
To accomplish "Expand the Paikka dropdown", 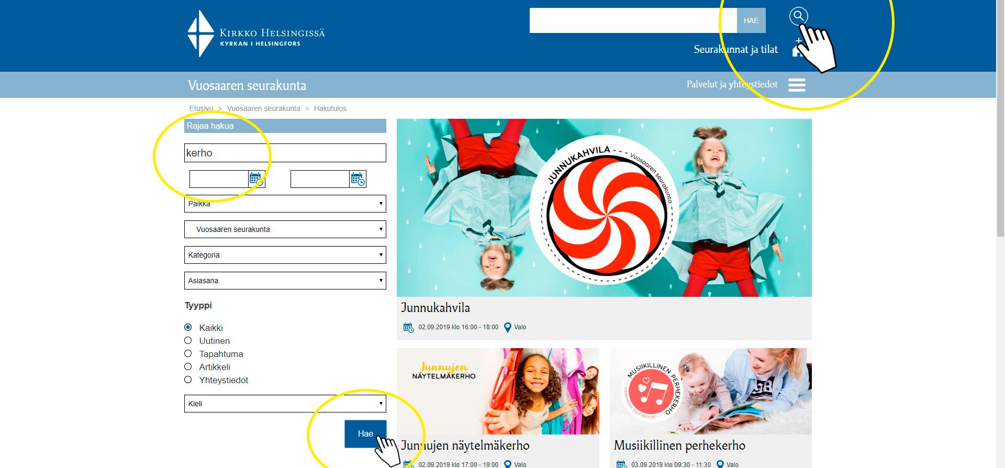I will tap(285, 204).
